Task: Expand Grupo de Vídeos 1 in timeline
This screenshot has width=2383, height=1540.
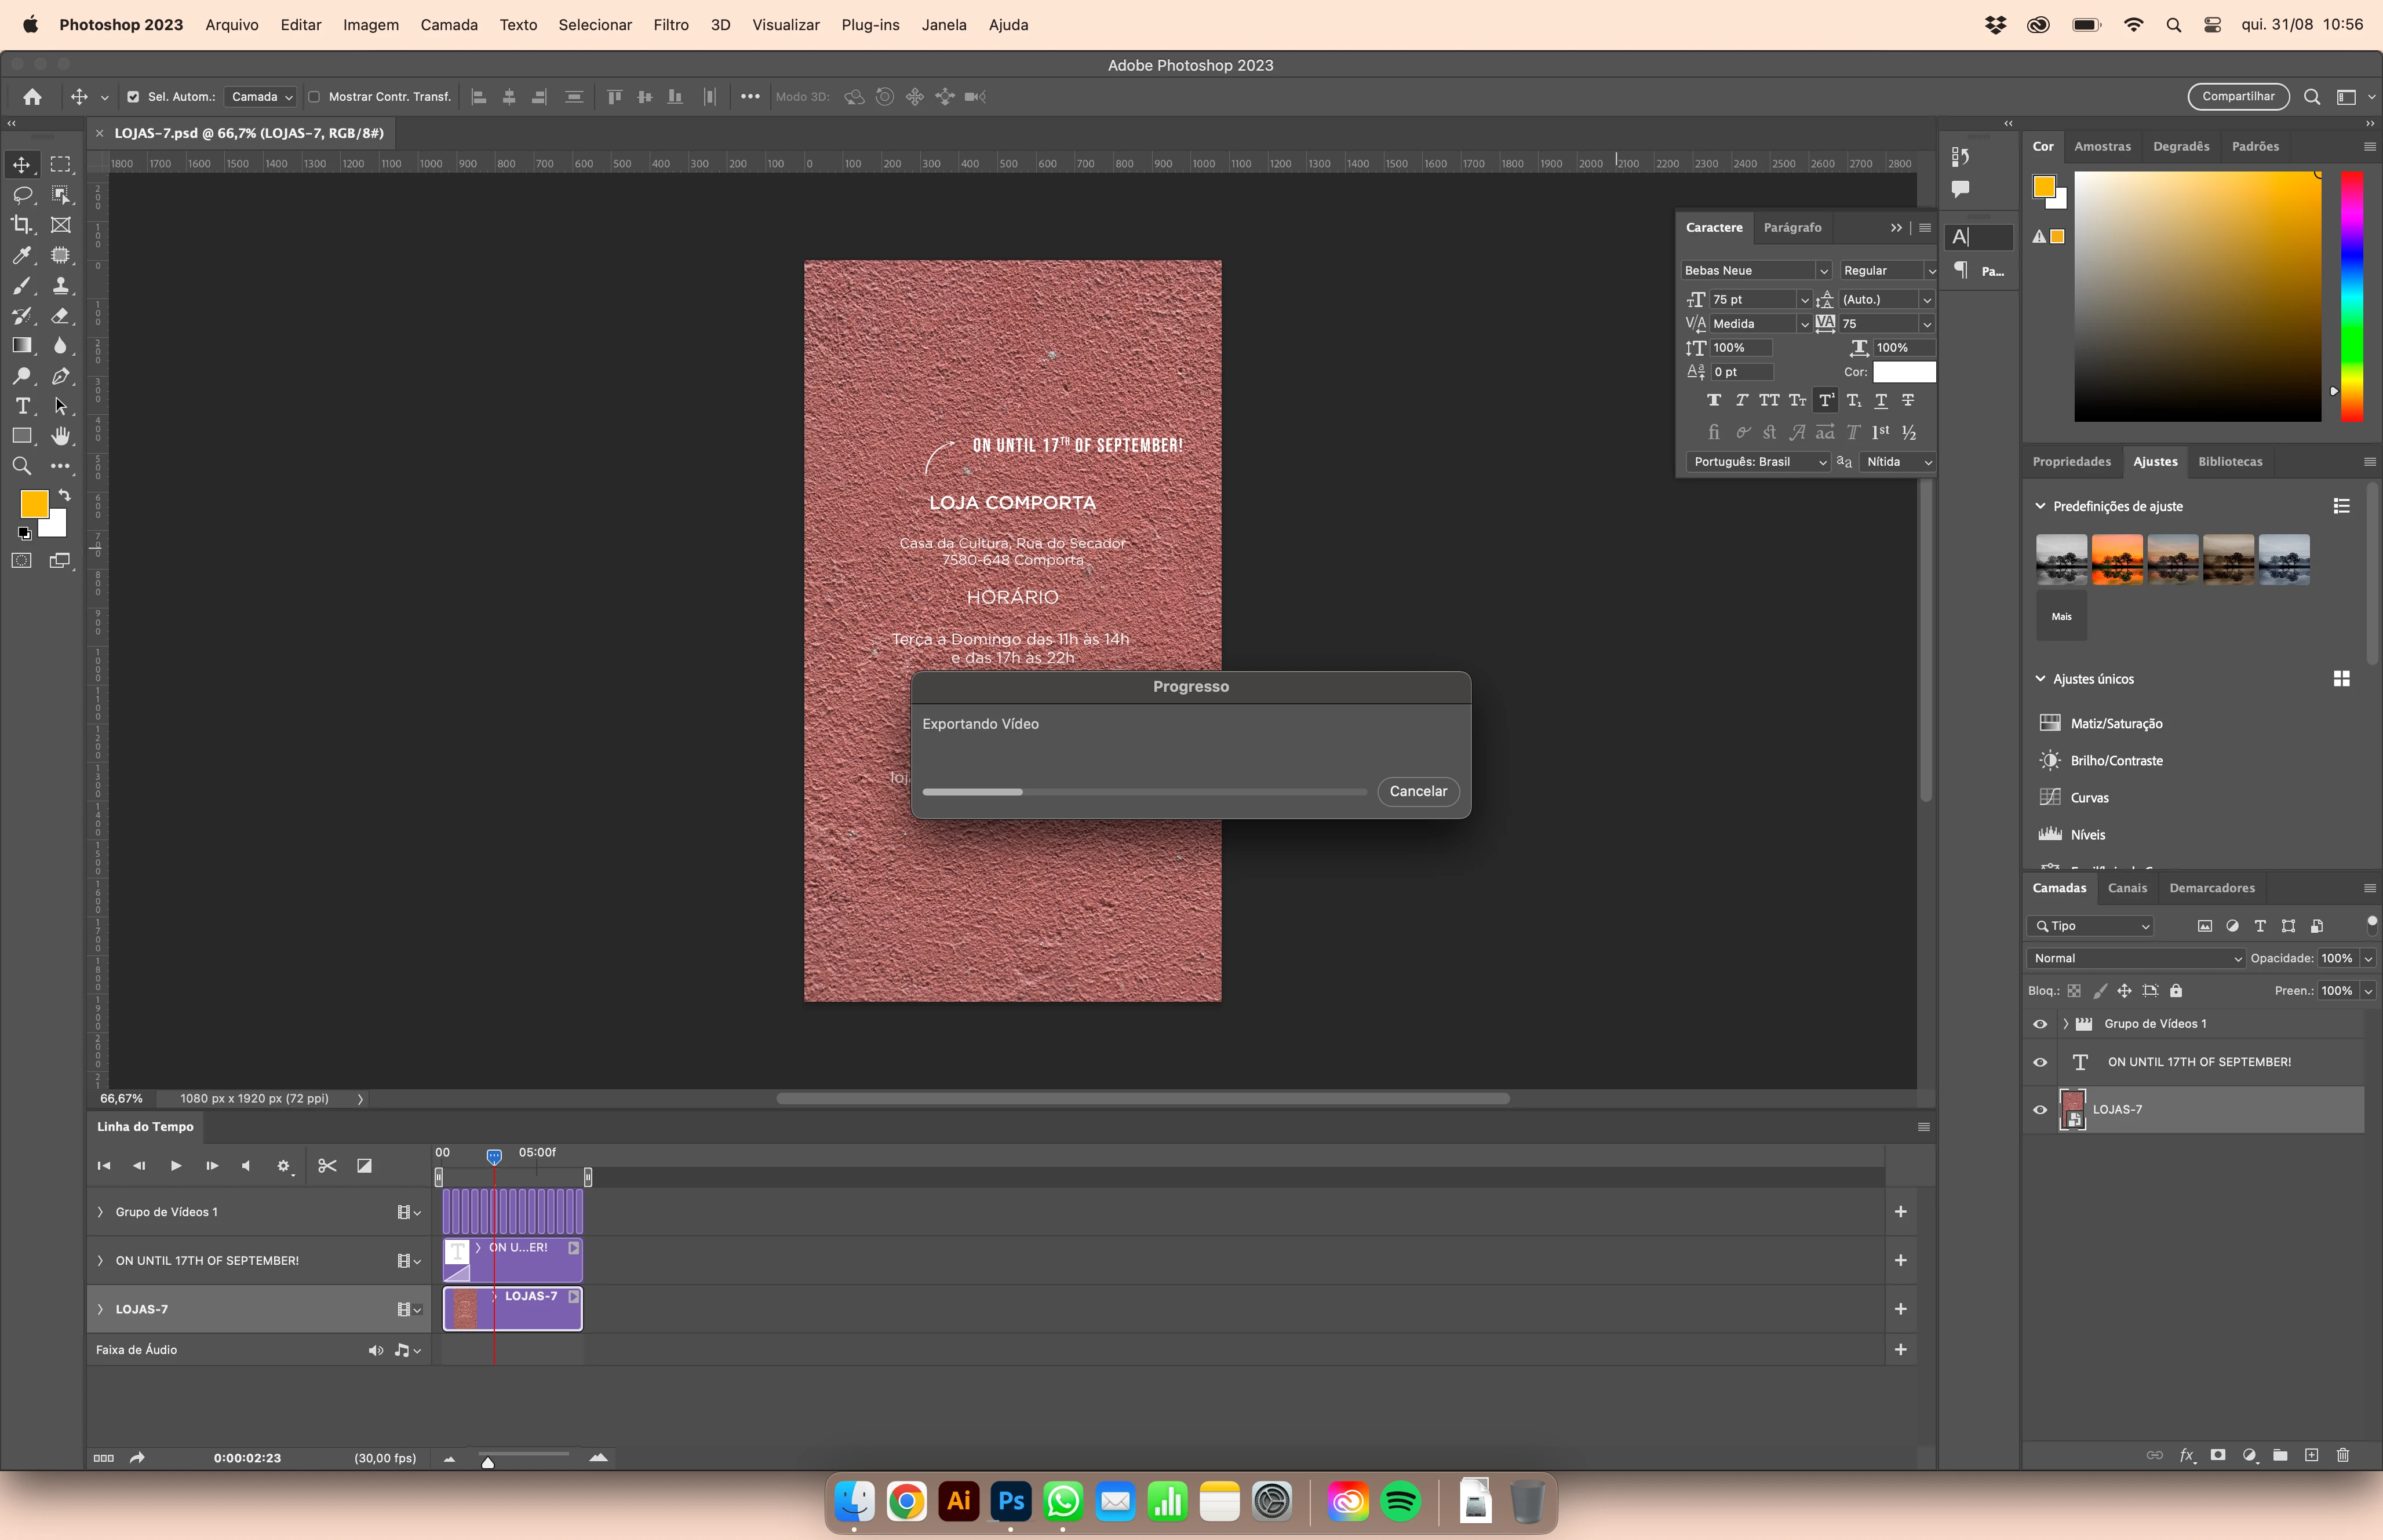Action: 100,1212
